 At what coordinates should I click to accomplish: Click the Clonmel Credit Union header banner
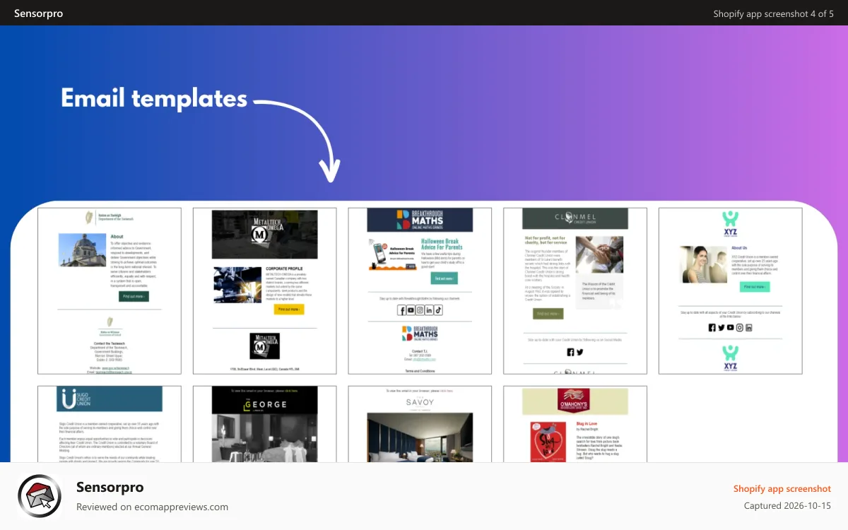(x=575, y=218)
